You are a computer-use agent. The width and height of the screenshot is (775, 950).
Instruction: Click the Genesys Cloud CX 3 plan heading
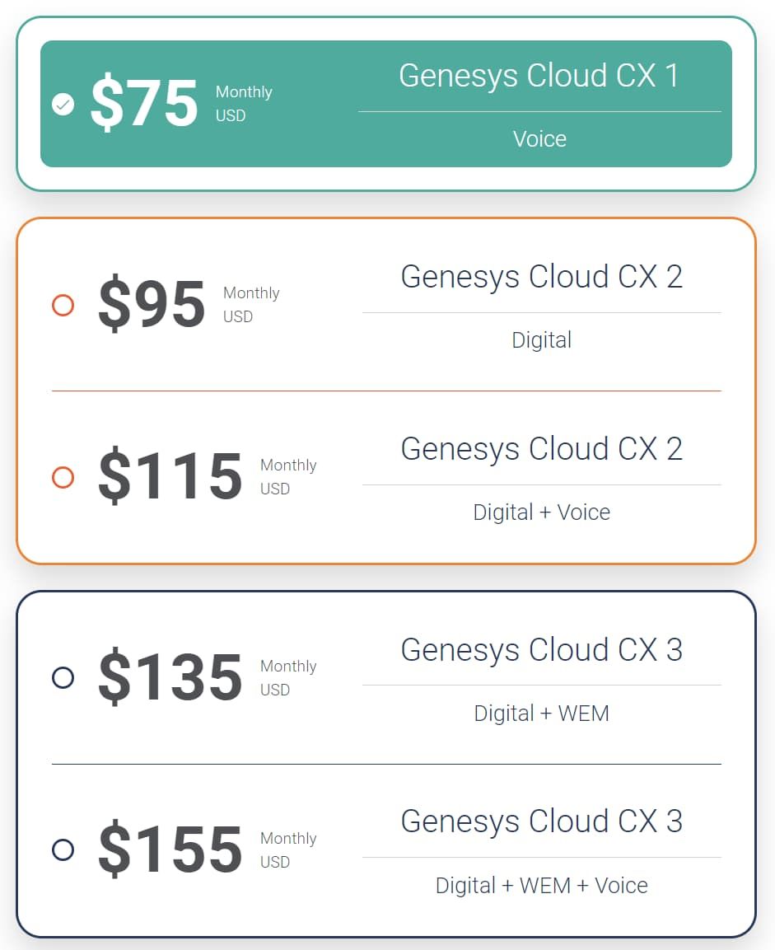coord(541,650)
